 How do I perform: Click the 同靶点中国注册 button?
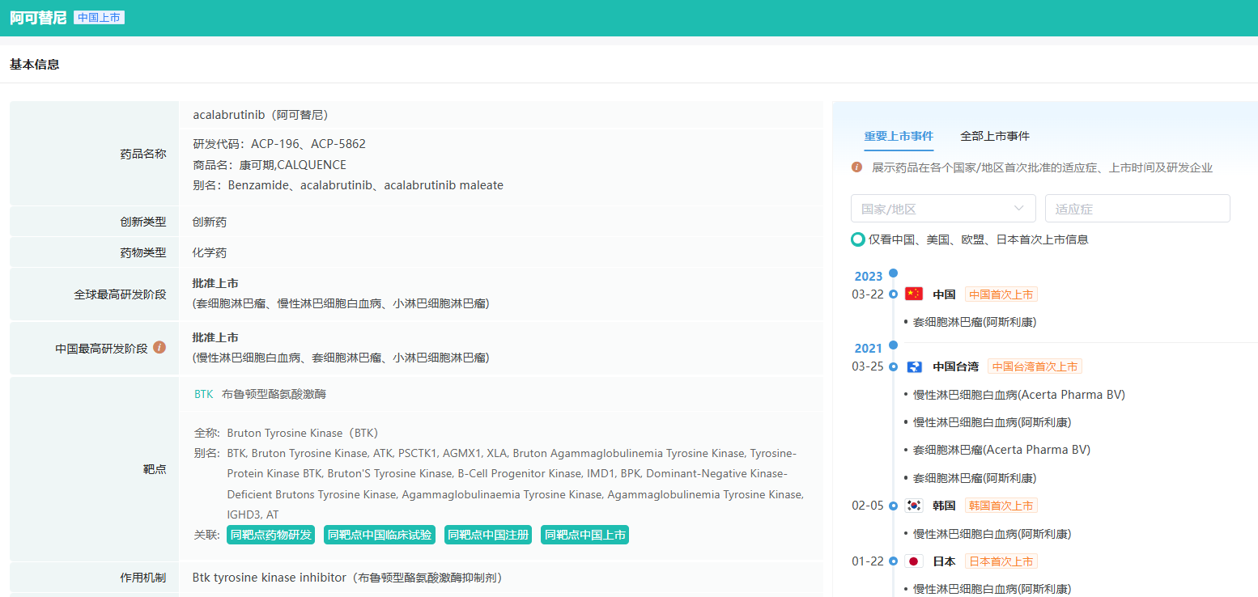[x=488, y=535]
